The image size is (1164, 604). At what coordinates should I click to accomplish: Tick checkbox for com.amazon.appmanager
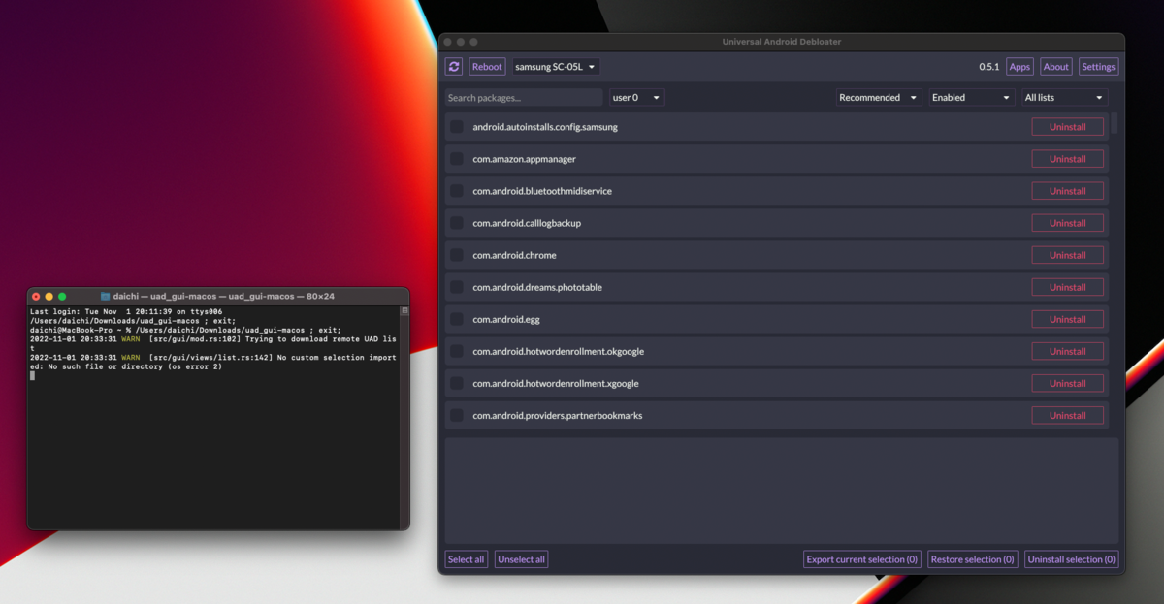pyautogui.click(x=456, y=159)
